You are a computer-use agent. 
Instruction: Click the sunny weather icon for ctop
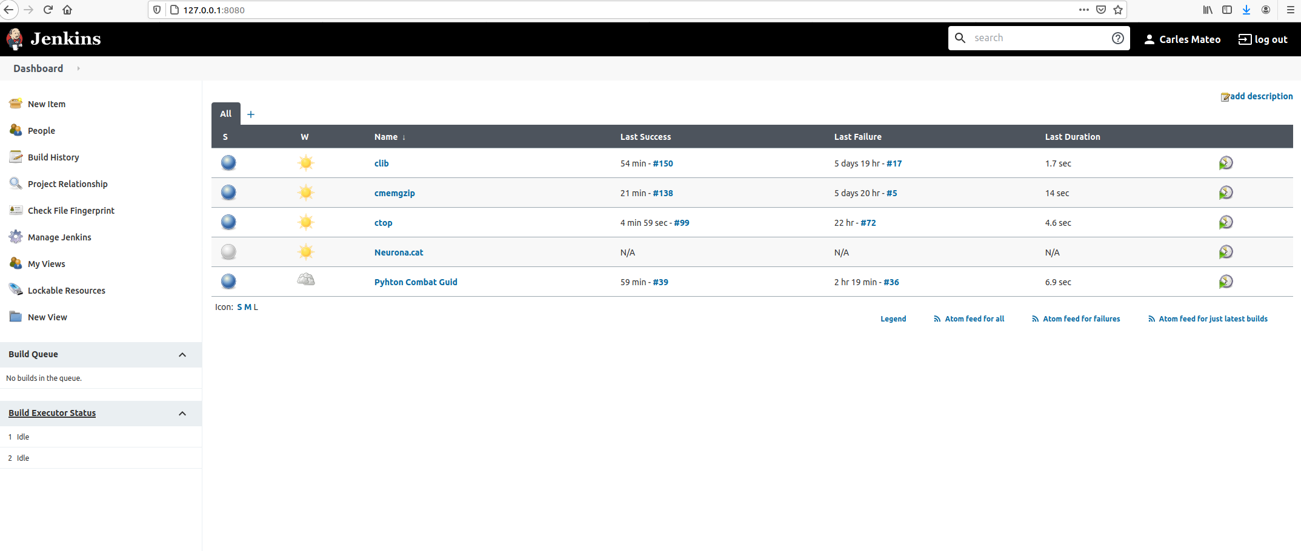(306, 222)
